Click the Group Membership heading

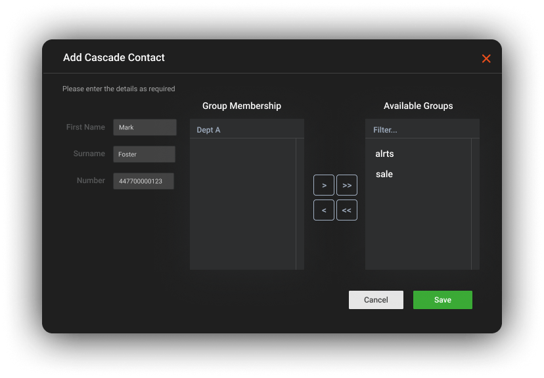(241, 106)
